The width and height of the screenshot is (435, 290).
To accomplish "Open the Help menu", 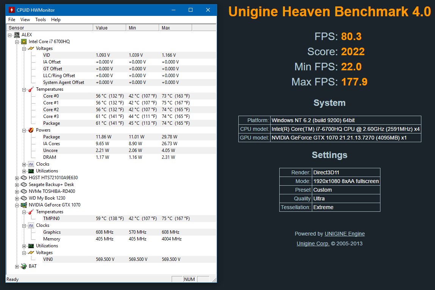I will tap(56, 20).
